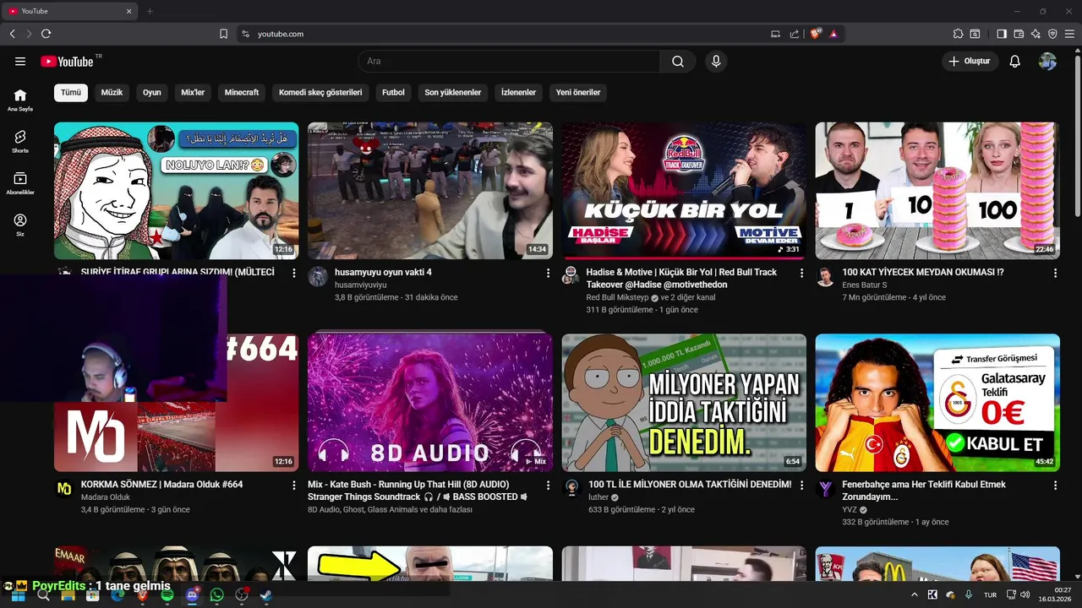Open the husamyuyu oyun vakti 4 thumbnail
Screen dimensions: 1082x608
430,191
